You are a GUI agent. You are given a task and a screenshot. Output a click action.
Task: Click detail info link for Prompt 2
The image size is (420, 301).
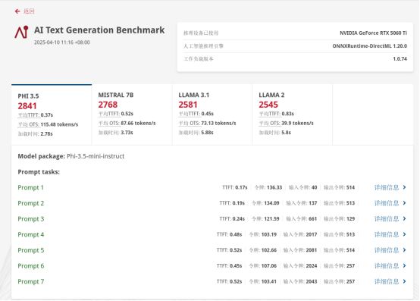387,203
